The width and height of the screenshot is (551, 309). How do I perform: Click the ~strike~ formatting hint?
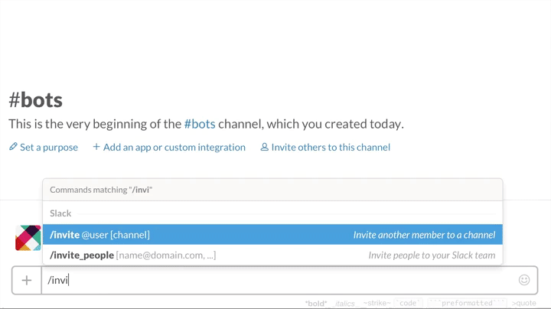click(x=377, y=303)
